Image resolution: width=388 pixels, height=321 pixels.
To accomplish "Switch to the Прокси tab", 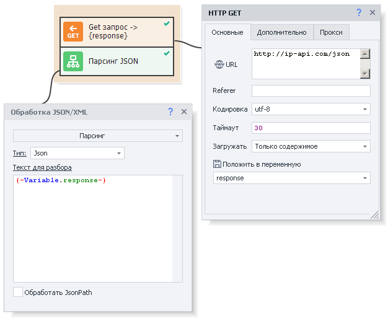I will pos(331,32).
